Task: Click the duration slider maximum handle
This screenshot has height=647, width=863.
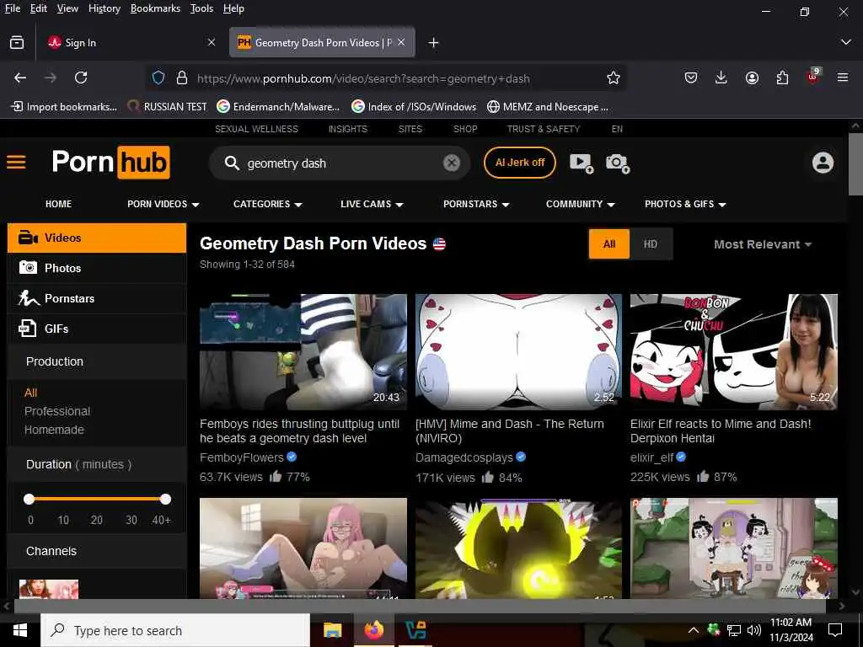Action: (165, 499)
